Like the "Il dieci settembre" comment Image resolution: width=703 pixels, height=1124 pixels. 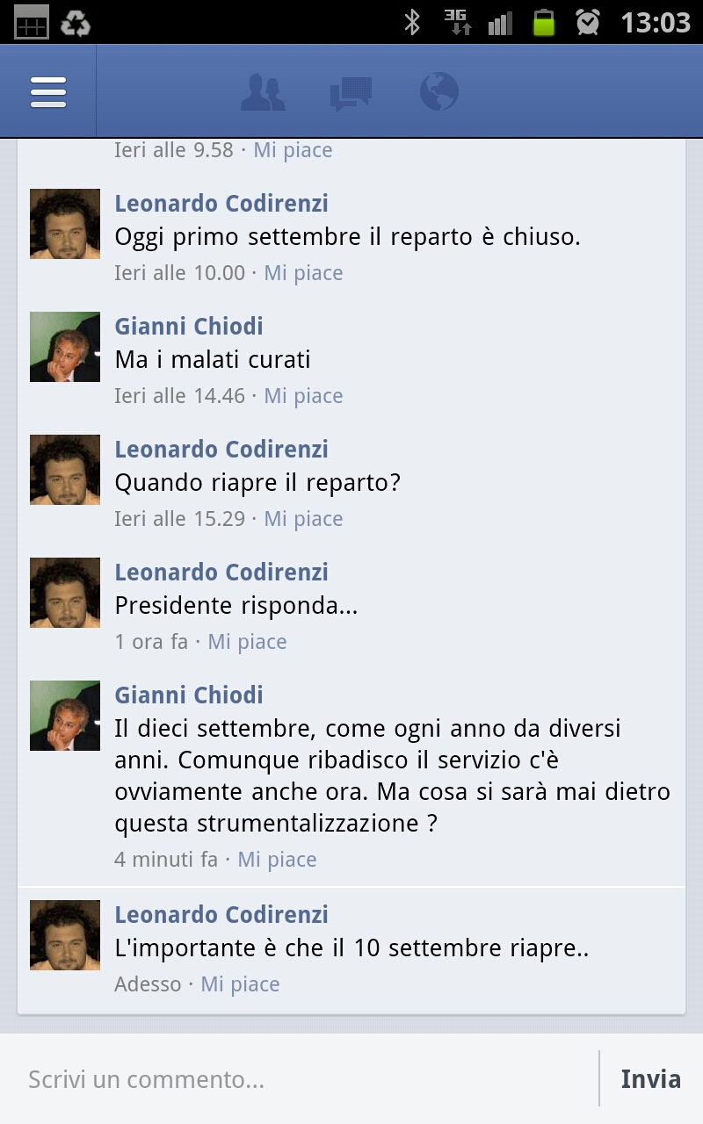tap(277, 860)
